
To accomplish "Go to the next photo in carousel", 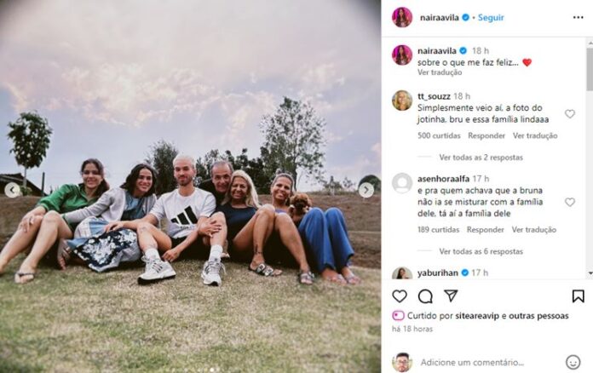I will pyautogui.click(x=366, y=190).
